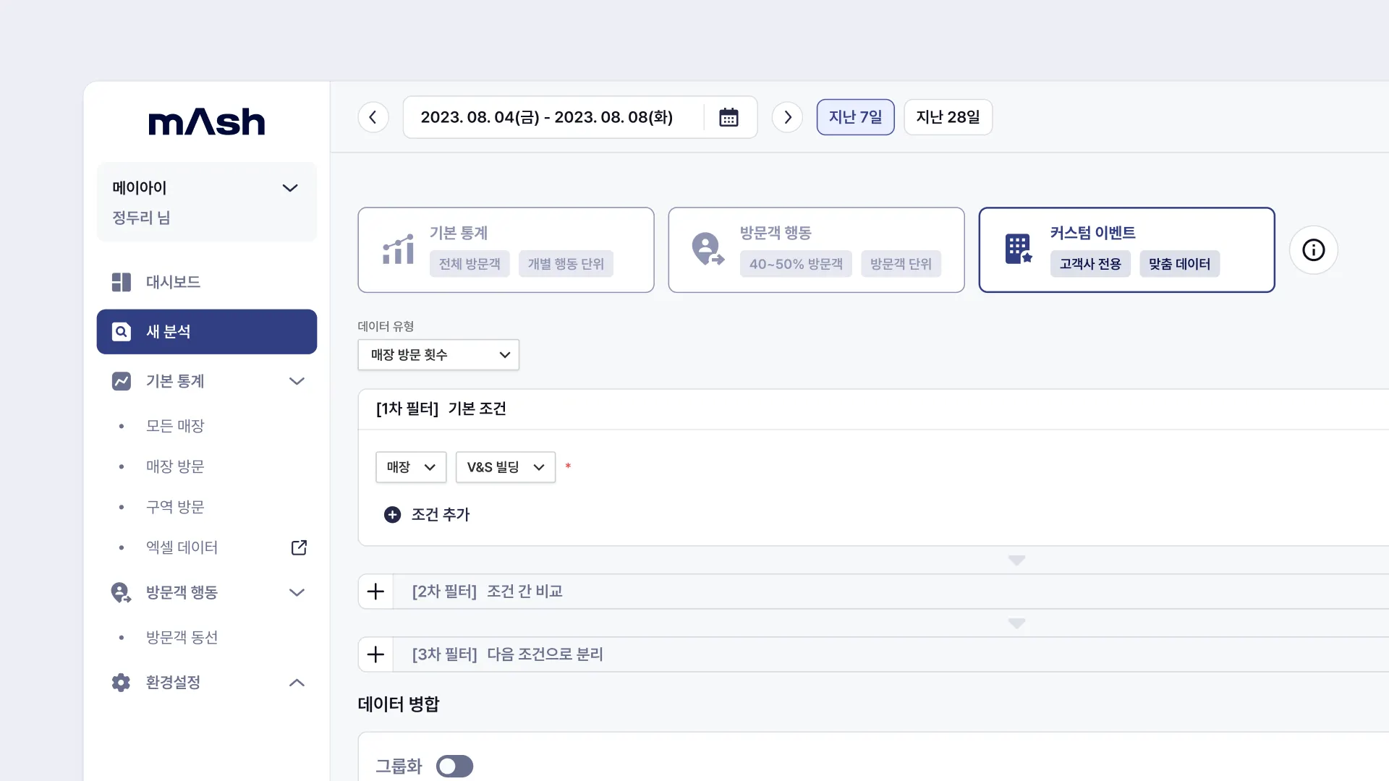Select the 지난 28일 range toggle
This screenshot has height=781, width=1389.
[948, 117]
